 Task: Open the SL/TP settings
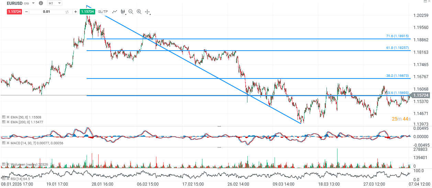(x=103, y=12)
